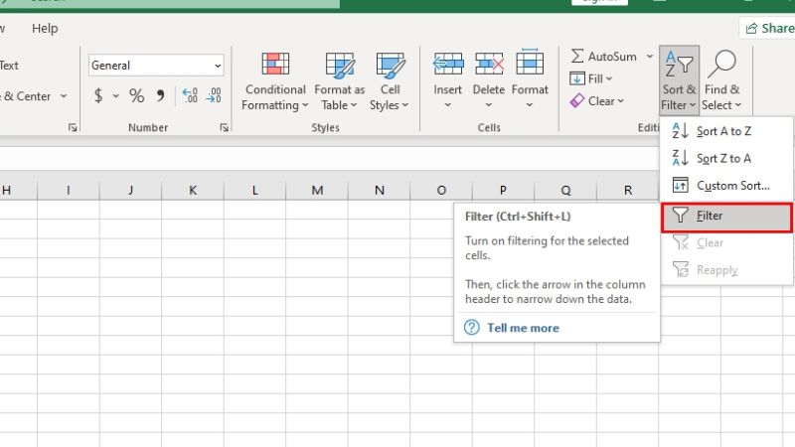Expand the Merge & Center dropdown arrow

[x=64, y=95]
